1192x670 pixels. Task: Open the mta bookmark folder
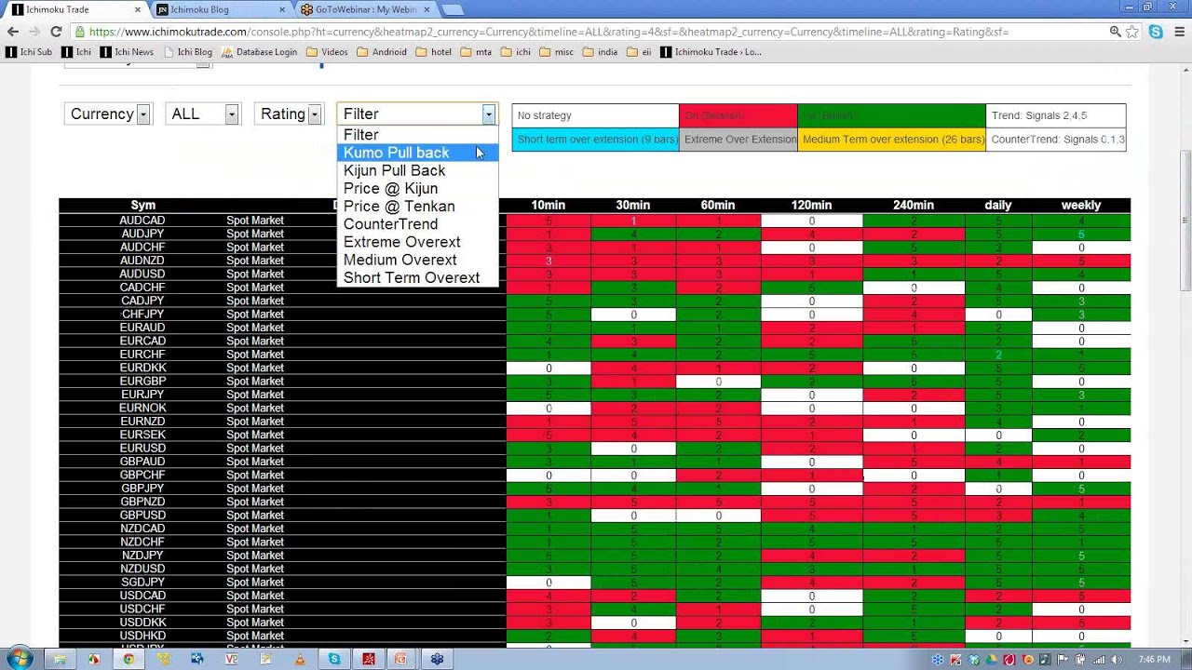pos(476,52)
